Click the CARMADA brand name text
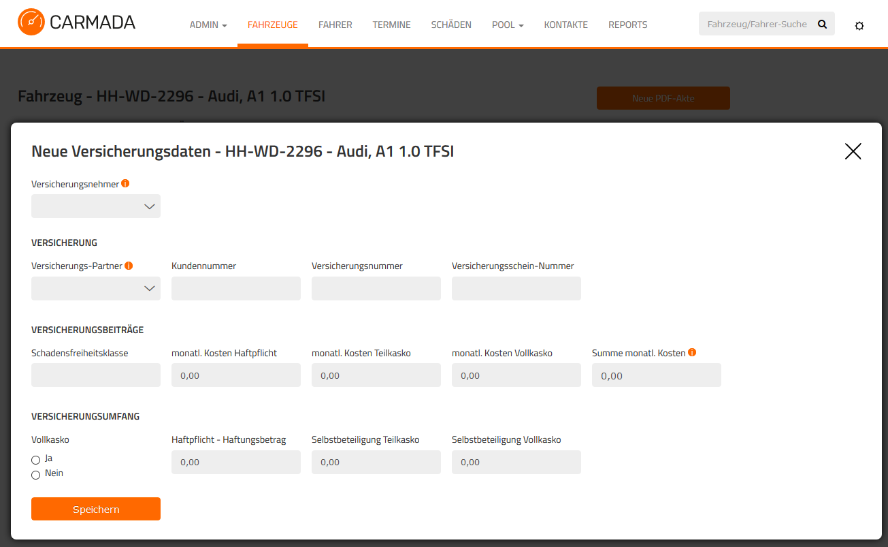Screen dimensions: 888x547 (x=93, y=22)
